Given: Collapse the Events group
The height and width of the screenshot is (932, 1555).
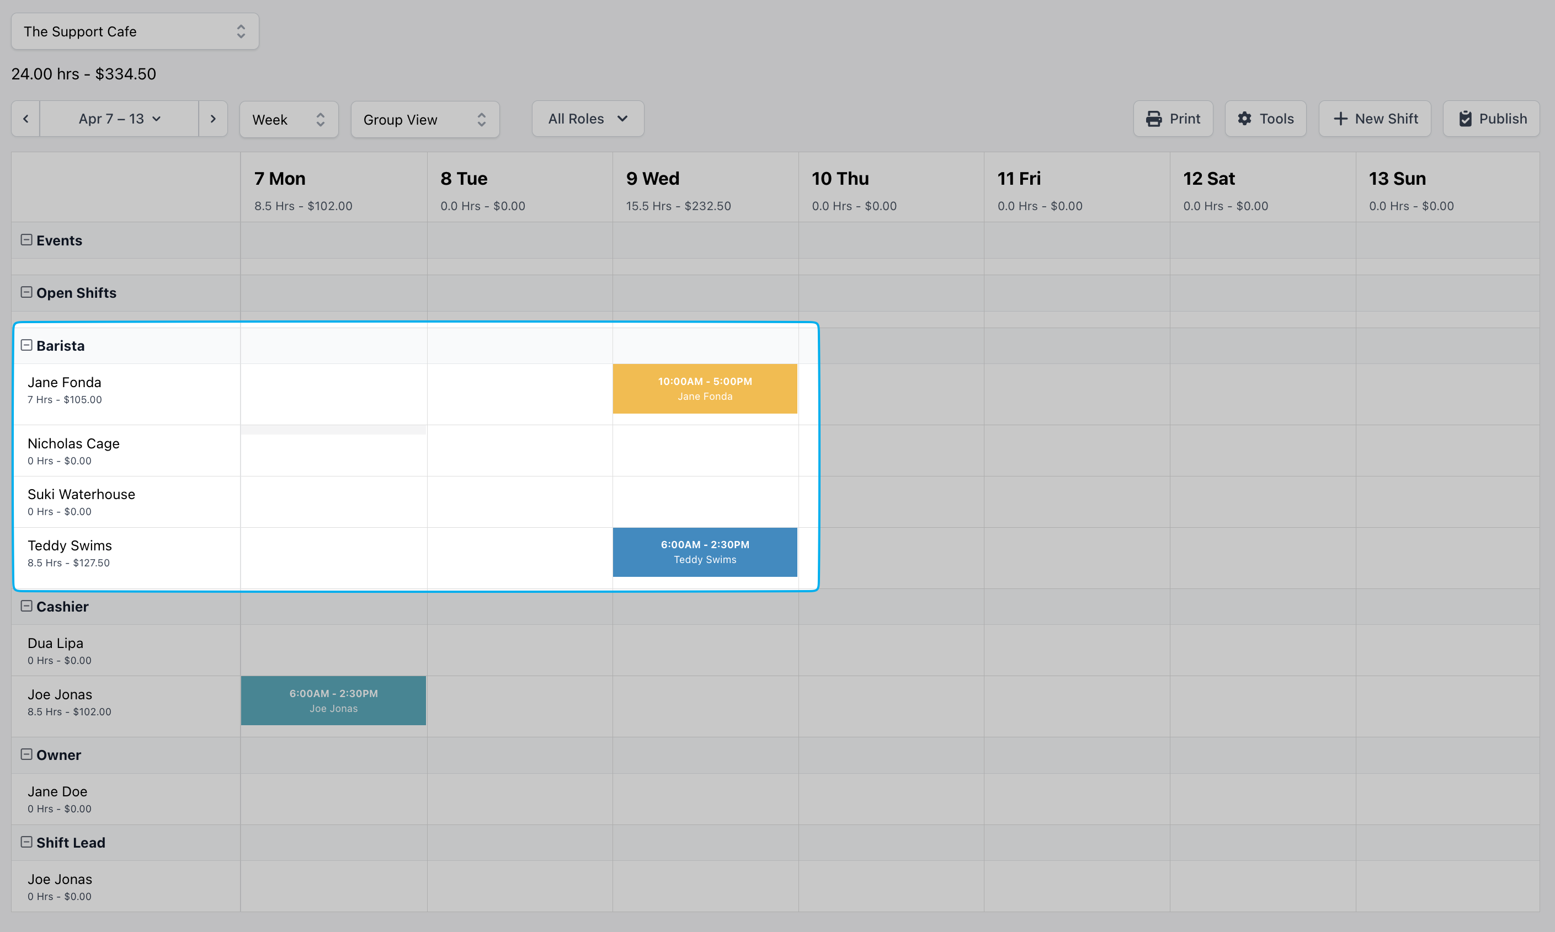Looking at the screenshot, I should pos(26,240).
